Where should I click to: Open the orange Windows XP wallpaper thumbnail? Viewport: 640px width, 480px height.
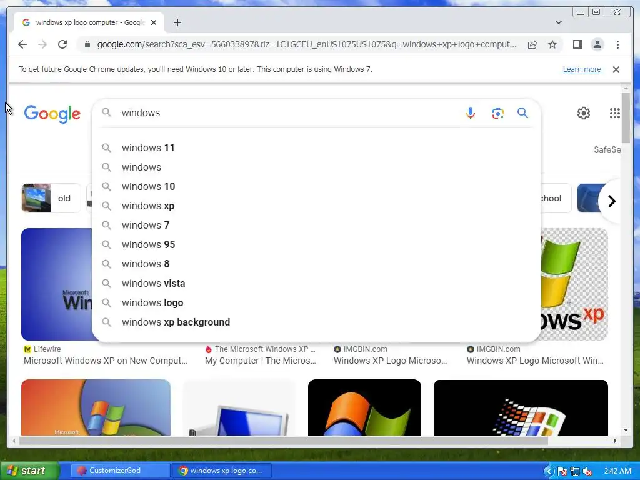[96, 407]
